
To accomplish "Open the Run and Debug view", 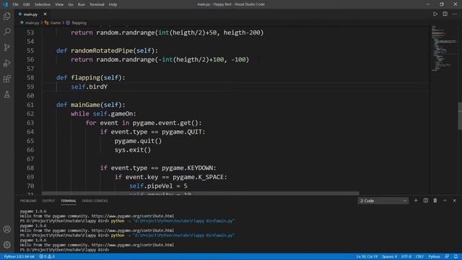I will 6,63.
